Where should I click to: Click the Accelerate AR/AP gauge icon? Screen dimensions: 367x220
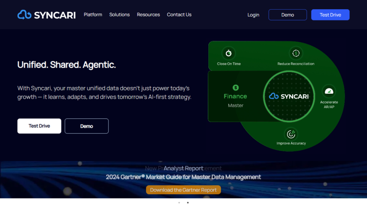click(x=329, y=91)
